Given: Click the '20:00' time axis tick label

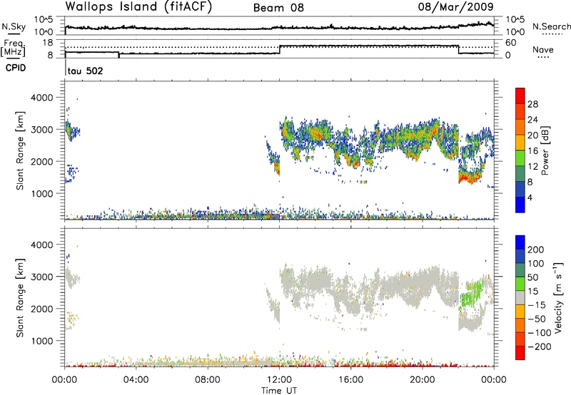Looking at the screenshot, I should click(422, 380).
